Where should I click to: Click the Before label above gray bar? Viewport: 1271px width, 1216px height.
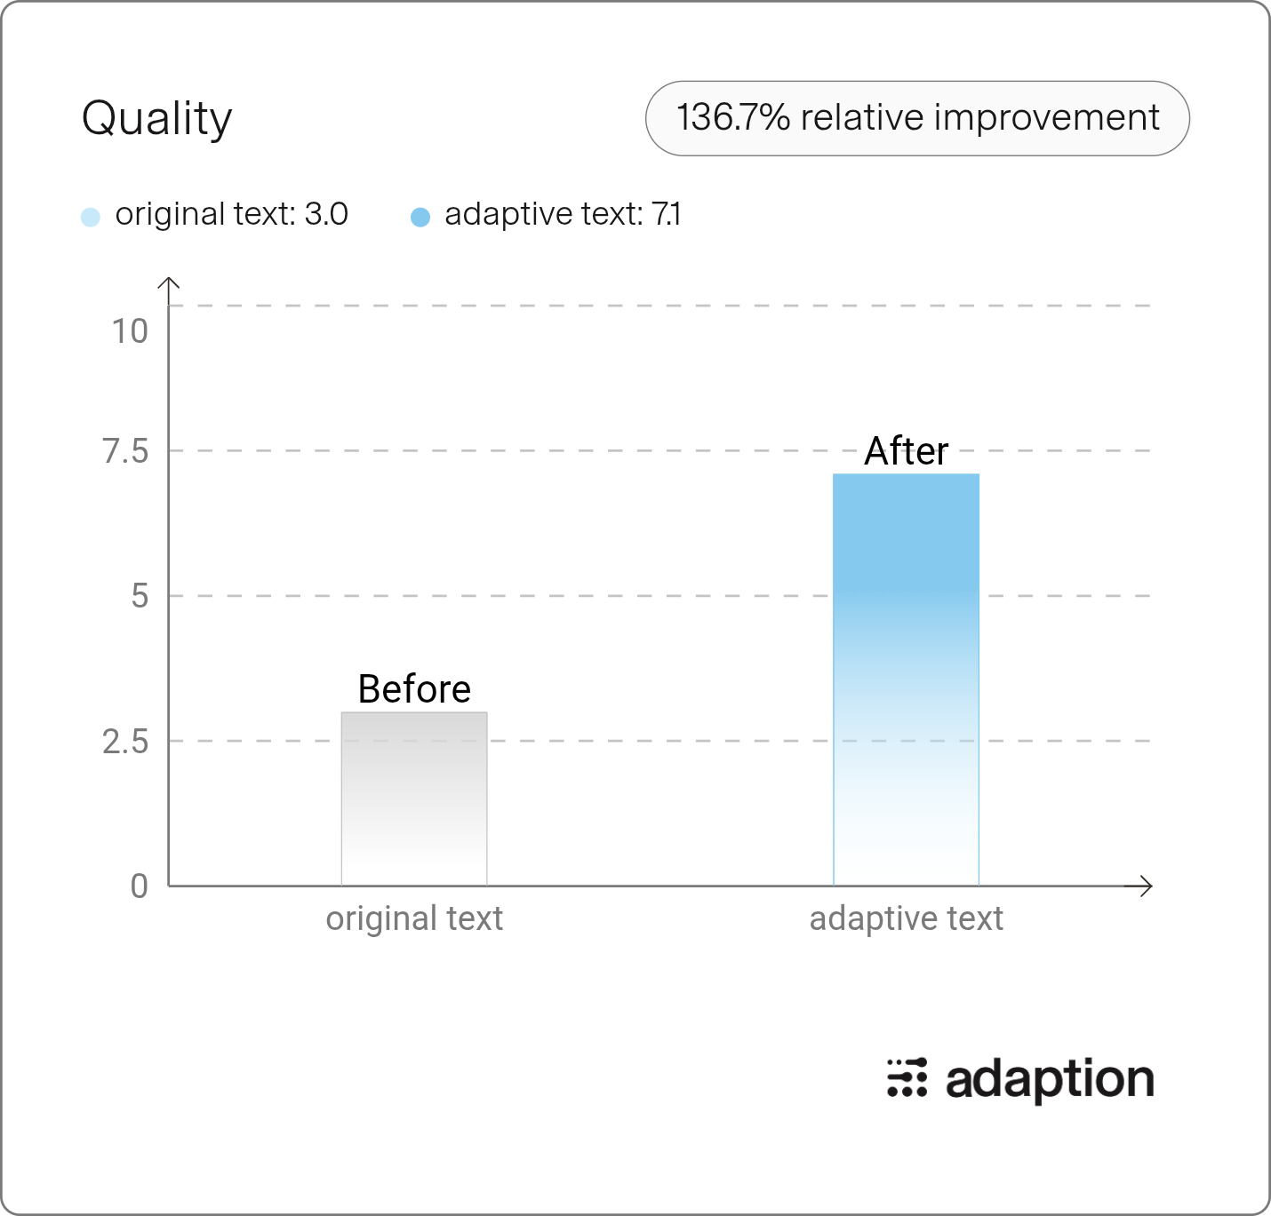tap(414, 689)
